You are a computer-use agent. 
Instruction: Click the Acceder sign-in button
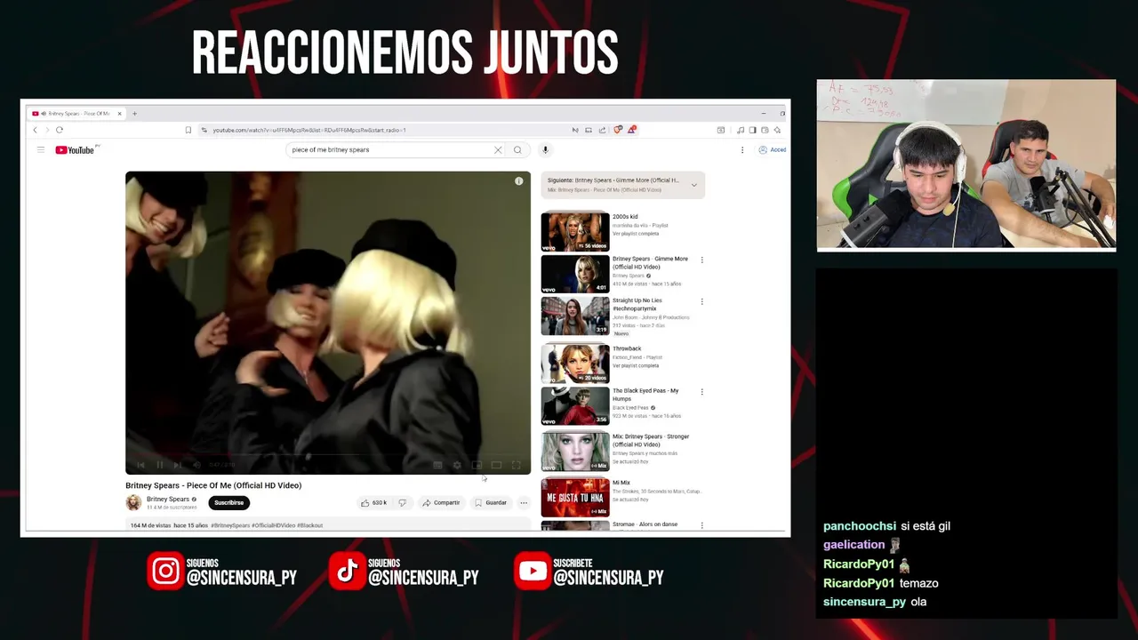772,150
